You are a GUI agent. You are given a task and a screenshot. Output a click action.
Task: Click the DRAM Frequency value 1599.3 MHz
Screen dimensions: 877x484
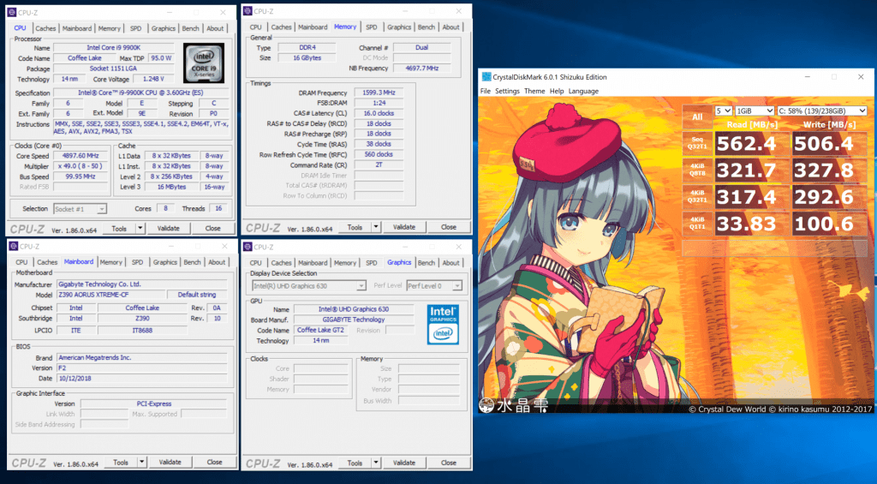pyautogui.click(x=379, y=93)
